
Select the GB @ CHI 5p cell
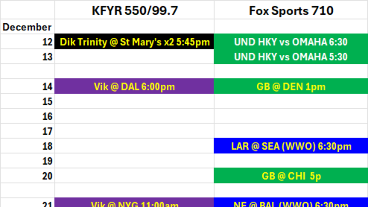point(291,176)
